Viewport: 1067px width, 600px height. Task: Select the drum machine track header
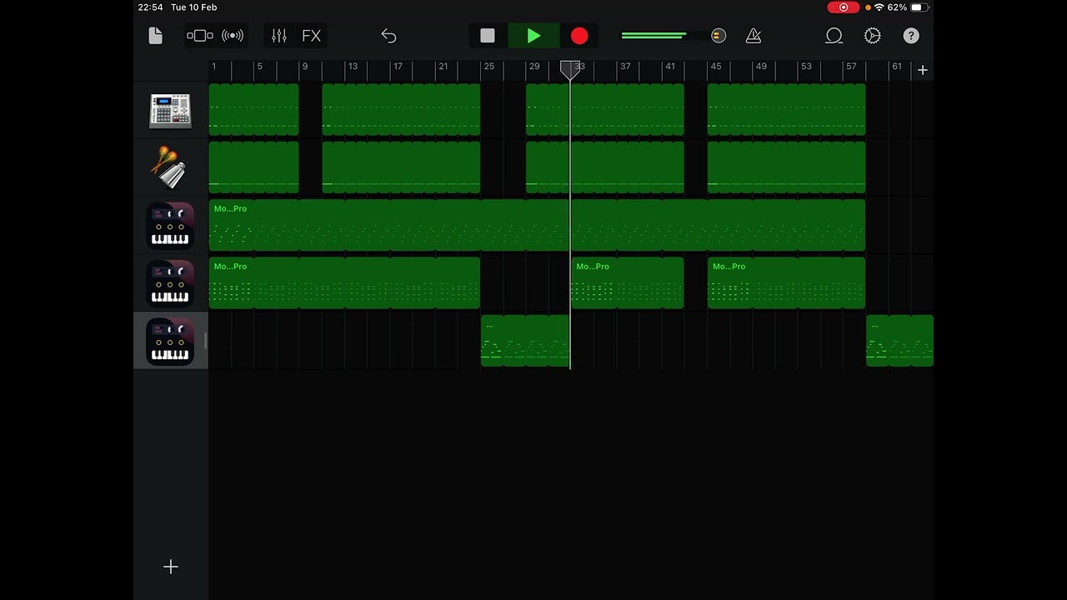tap(170, 111)
